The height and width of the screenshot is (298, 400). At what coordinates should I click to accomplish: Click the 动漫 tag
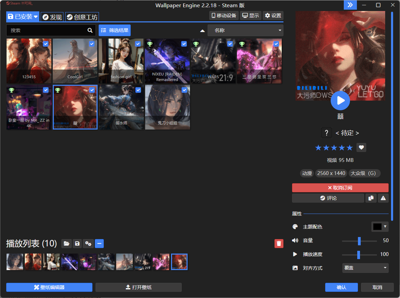(307, 173)
